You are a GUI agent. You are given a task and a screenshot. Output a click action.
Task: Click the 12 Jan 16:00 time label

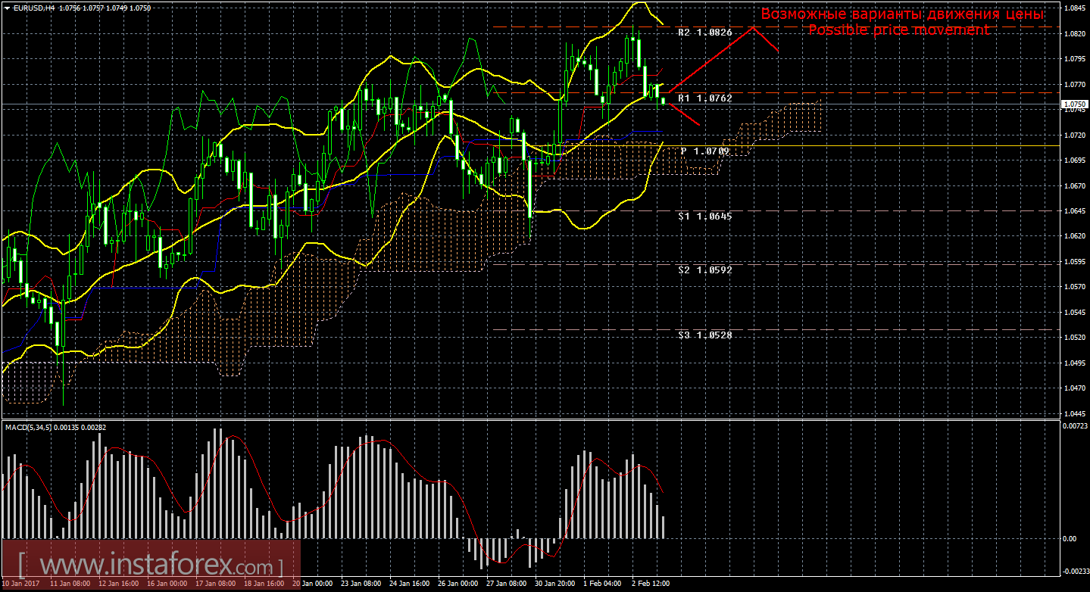click(120, 584)
